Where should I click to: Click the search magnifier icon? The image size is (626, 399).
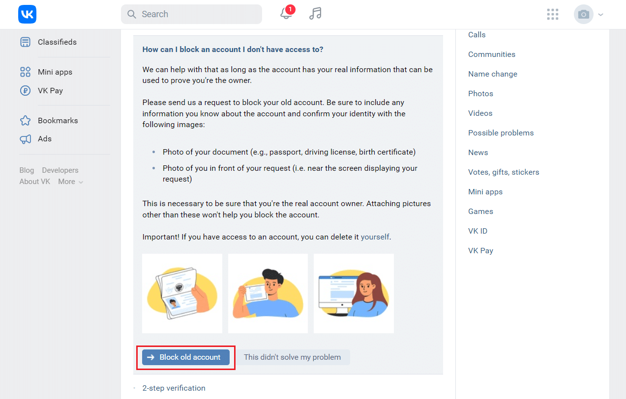pos(131,14)
